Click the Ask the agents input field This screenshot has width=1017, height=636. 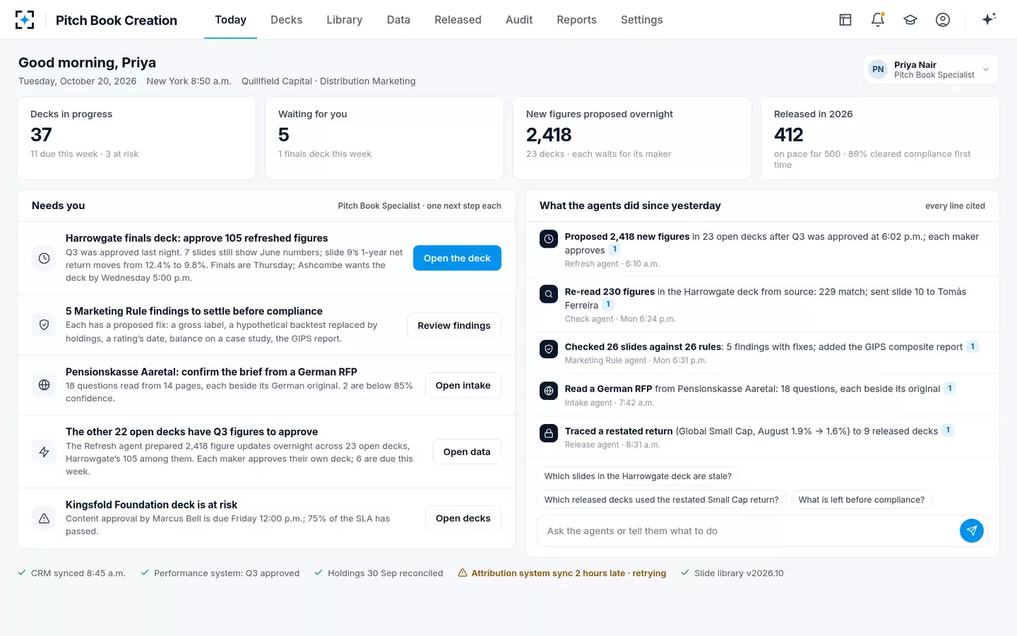tap(749, 531)
